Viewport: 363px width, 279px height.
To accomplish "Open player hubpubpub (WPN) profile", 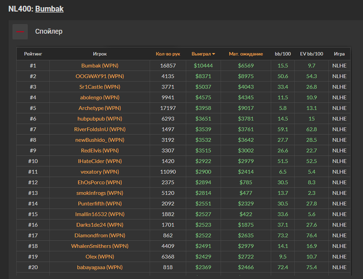I will 100,119.
